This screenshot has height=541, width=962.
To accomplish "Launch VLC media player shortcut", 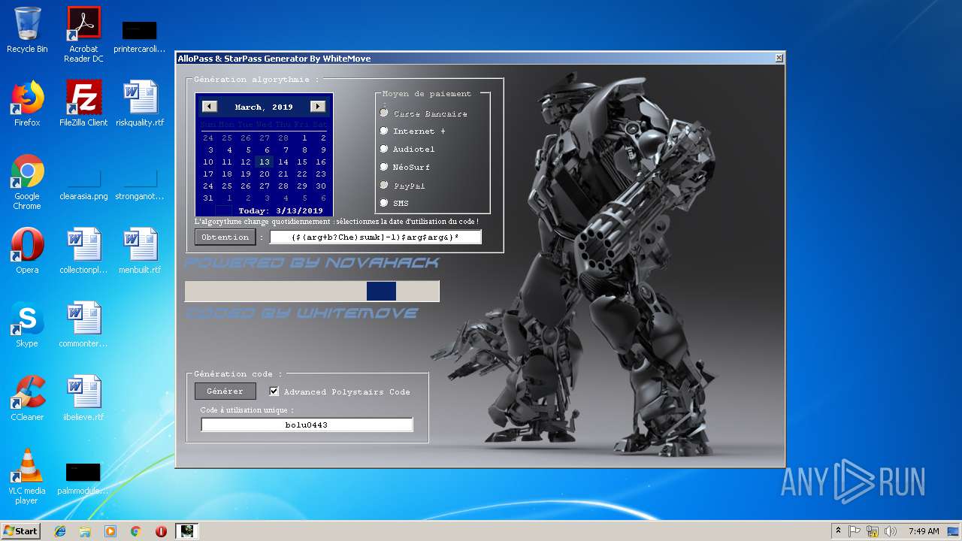I will (27, 476).
